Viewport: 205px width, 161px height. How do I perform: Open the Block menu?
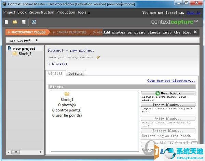pos(22,12)
